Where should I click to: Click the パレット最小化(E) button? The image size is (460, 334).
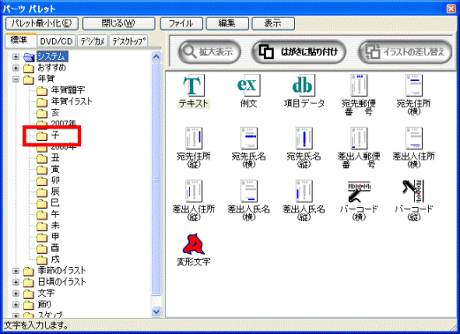click(x=41, y=23)
